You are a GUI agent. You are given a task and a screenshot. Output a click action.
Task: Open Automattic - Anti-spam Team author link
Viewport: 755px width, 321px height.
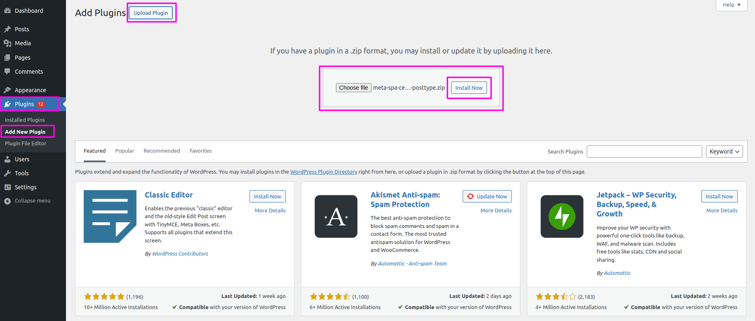(x=412, y=264)
